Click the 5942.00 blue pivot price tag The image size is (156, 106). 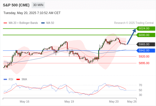click(146, 50)
